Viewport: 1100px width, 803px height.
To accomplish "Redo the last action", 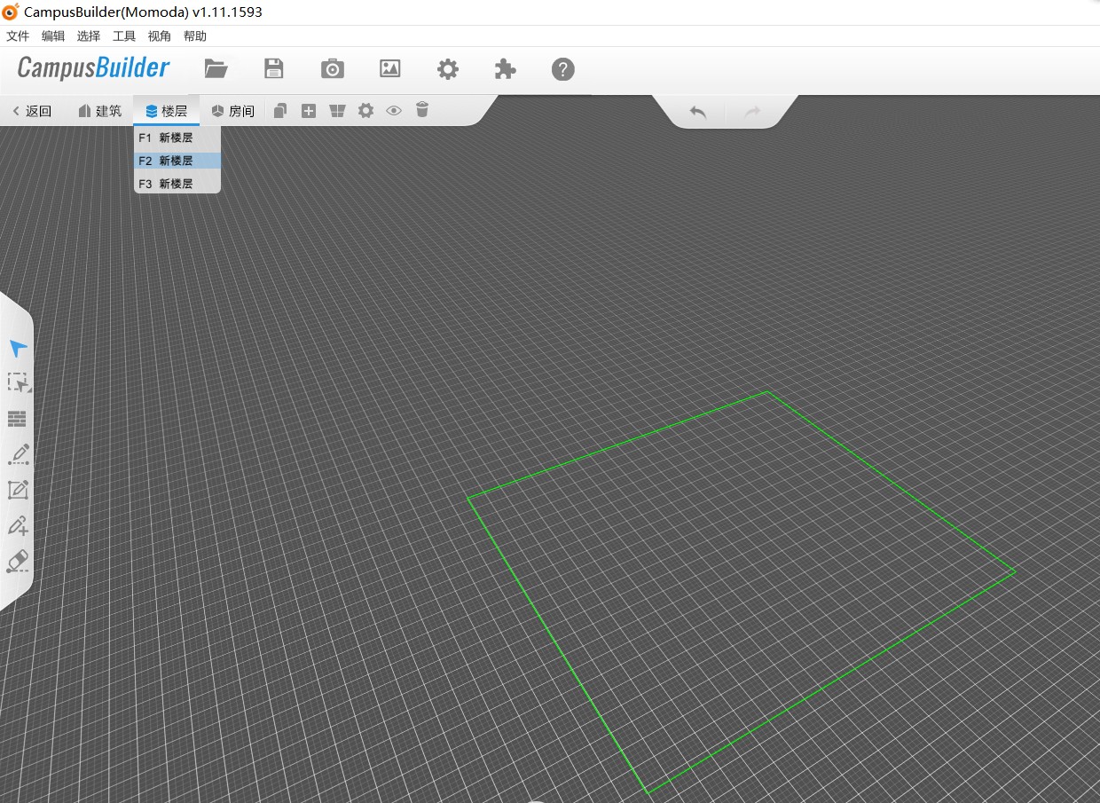I will [x=752, y=112].
